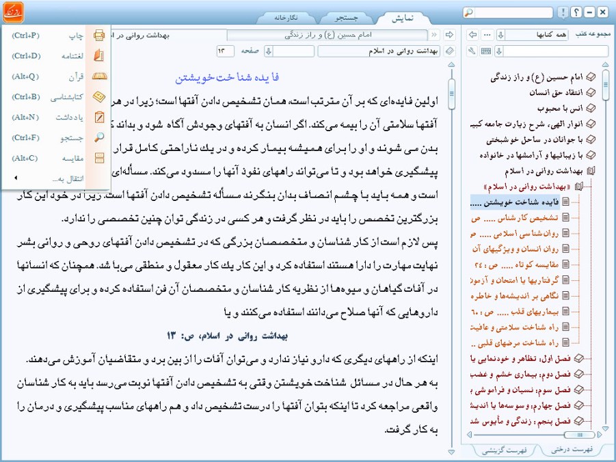Click the dictionary book icon beside لغتنامه
This screenshot has width=616, height=462.
pyautogui.click(x=99, y=56)
